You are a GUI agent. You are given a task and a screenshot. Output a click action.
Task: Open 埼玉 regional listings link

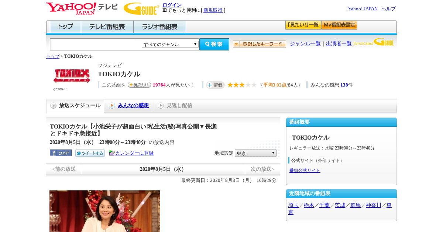pos(293,205)
